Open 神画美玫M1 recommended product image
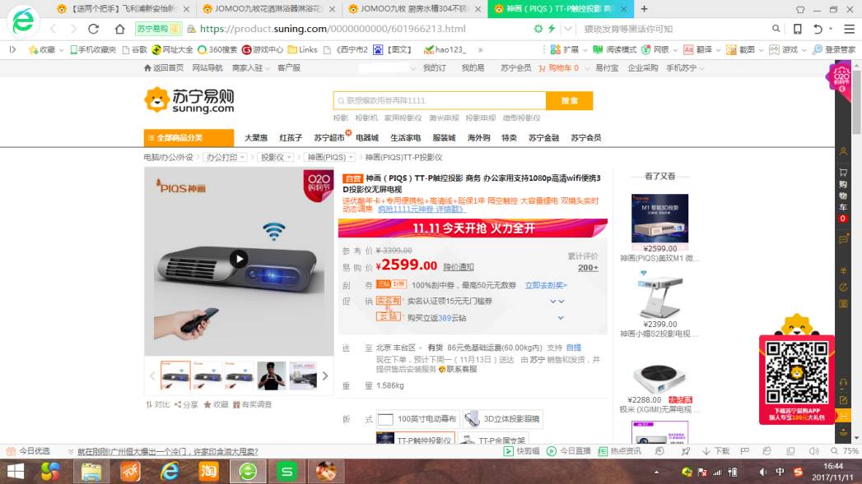The height and width of the screenshot is (484, 862). pos(659,219)
